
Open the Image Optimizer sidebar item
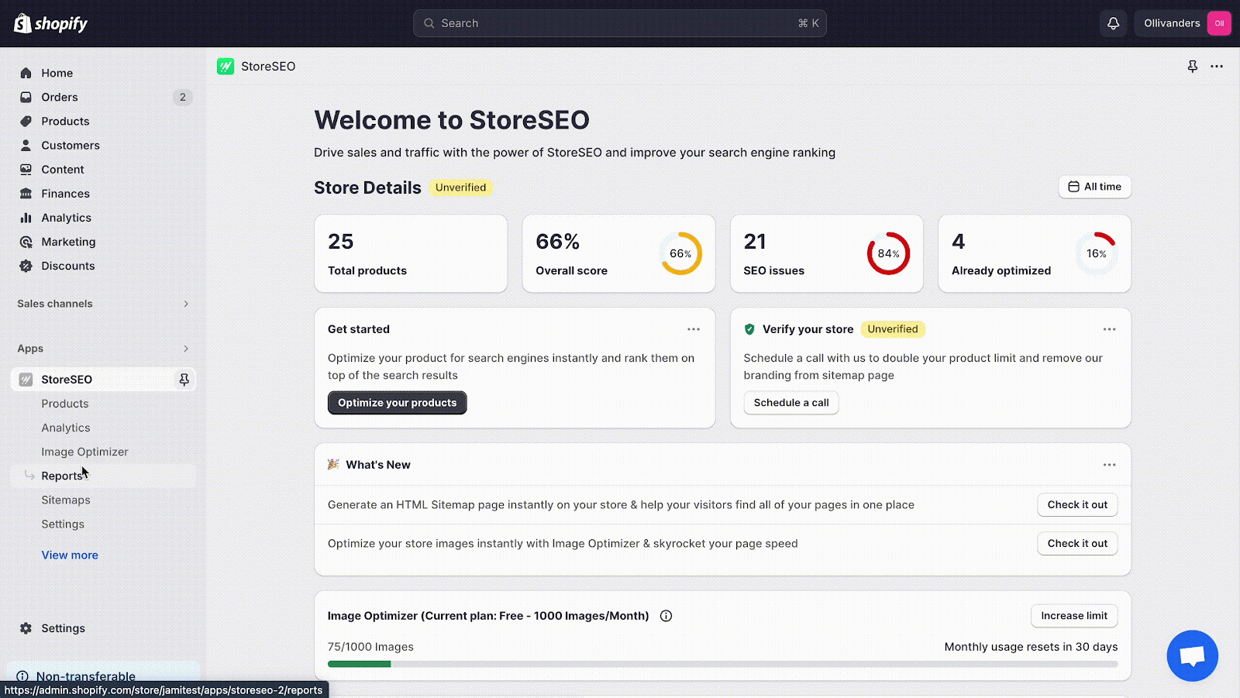pos(84,452)
